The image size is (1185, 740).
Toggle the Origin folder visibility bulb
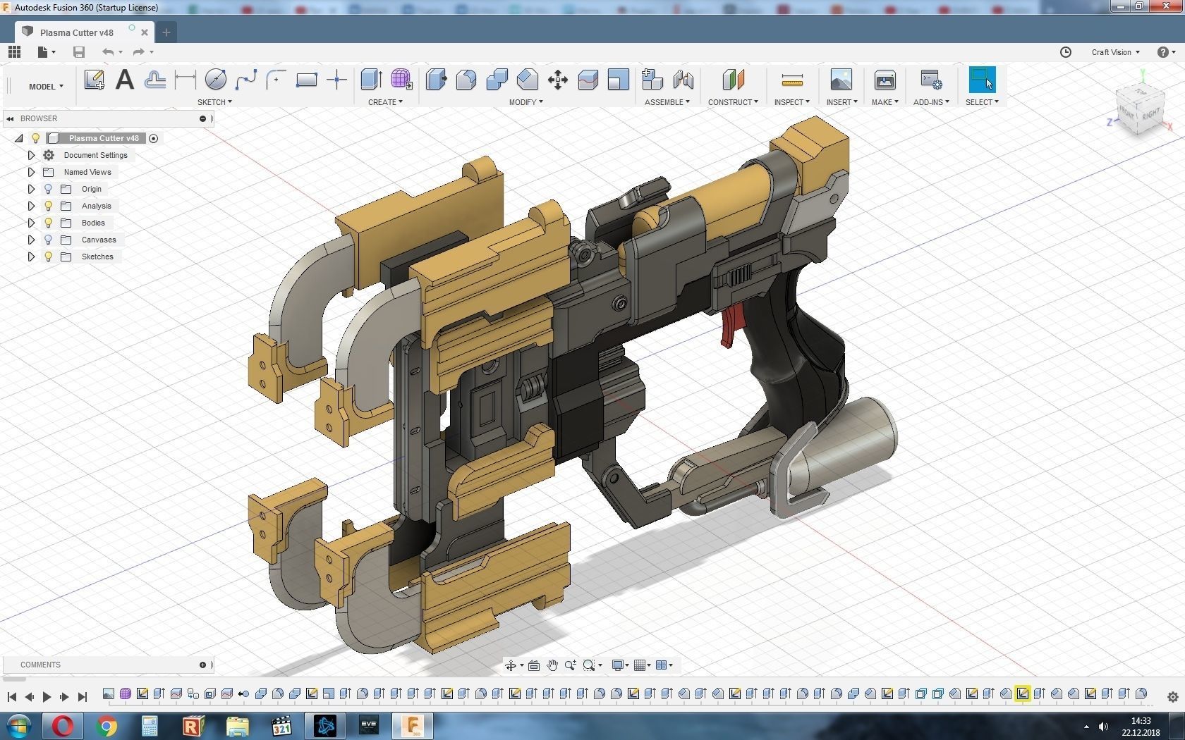point(48,189)
